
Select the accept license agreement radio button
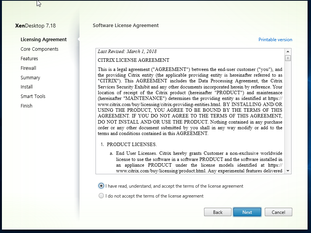101,186
